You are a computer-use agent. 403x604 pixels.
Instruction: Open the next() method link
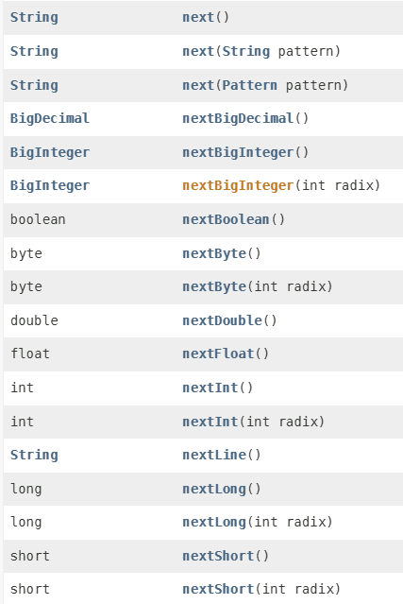[198, 17]
